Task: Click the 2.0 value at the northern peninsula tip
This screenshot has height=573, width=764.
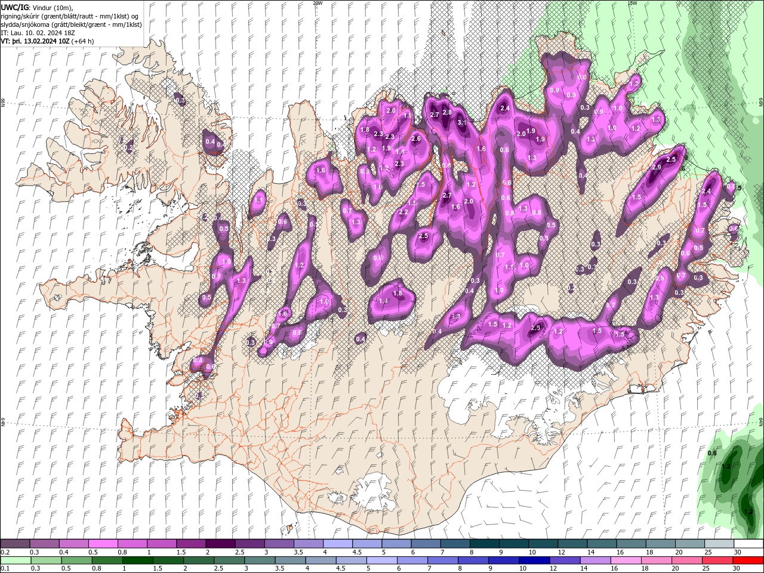Action: [392, 111]
